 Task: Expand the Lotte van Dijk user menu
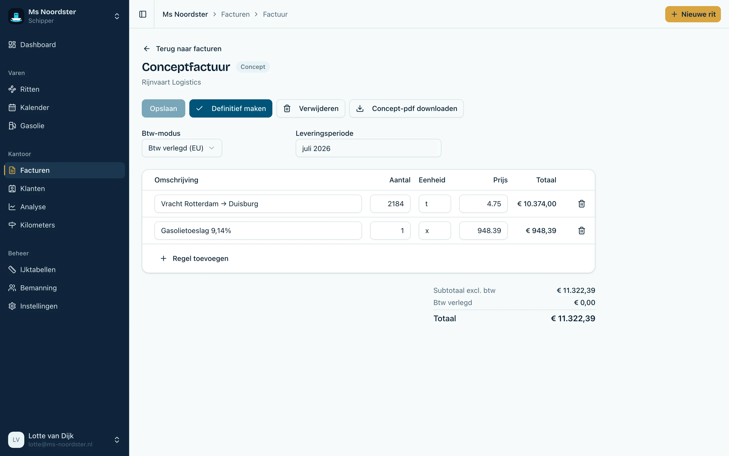point(117,440)
